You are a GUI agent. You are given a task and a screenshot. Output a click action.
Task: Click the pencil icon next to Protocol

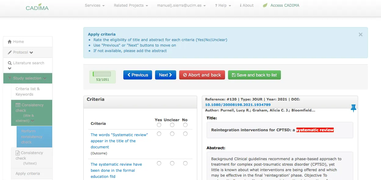pos(10,52)
